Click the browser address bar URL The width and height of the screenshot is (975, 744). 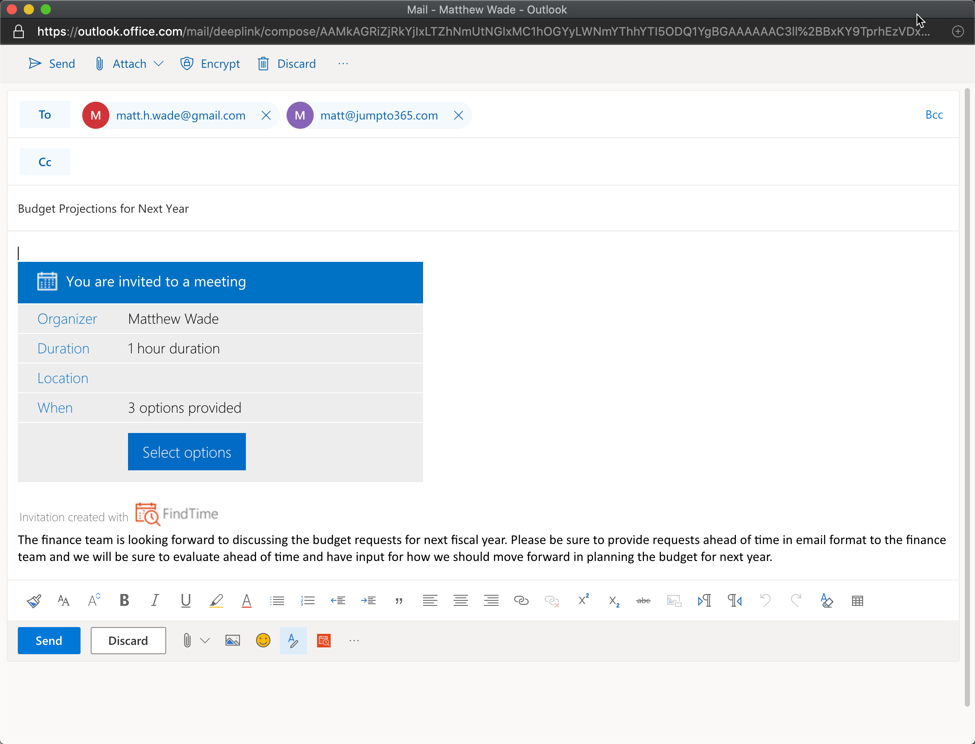click(x=483, y=31)
